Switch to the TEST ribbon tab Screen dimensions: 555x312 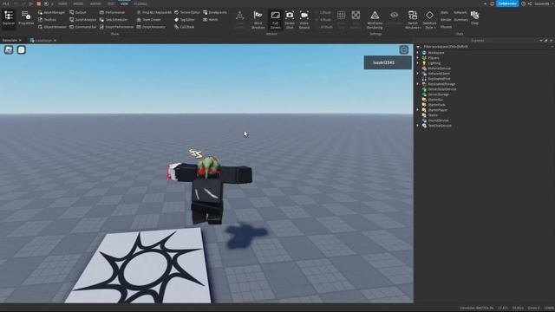(111, 3)
